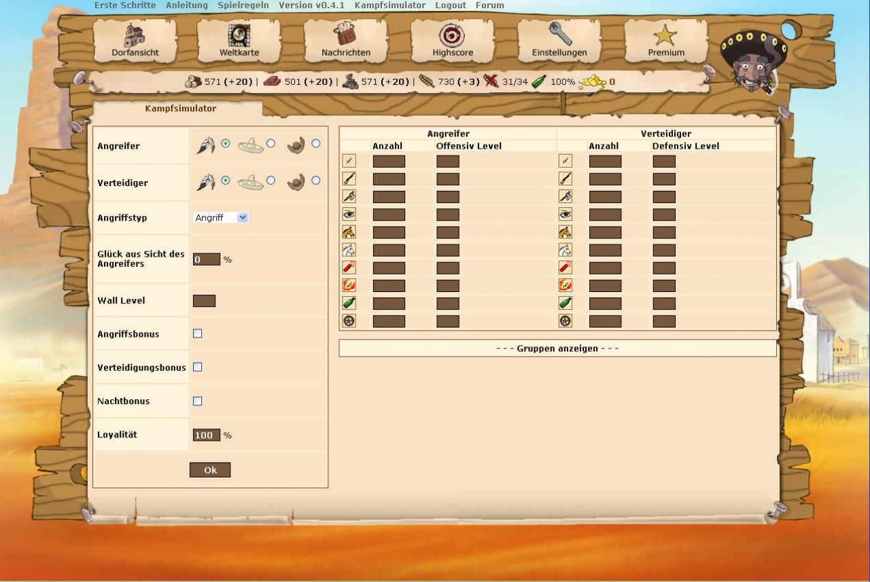Click the Wall Level input field

click(x=204, y=301)
